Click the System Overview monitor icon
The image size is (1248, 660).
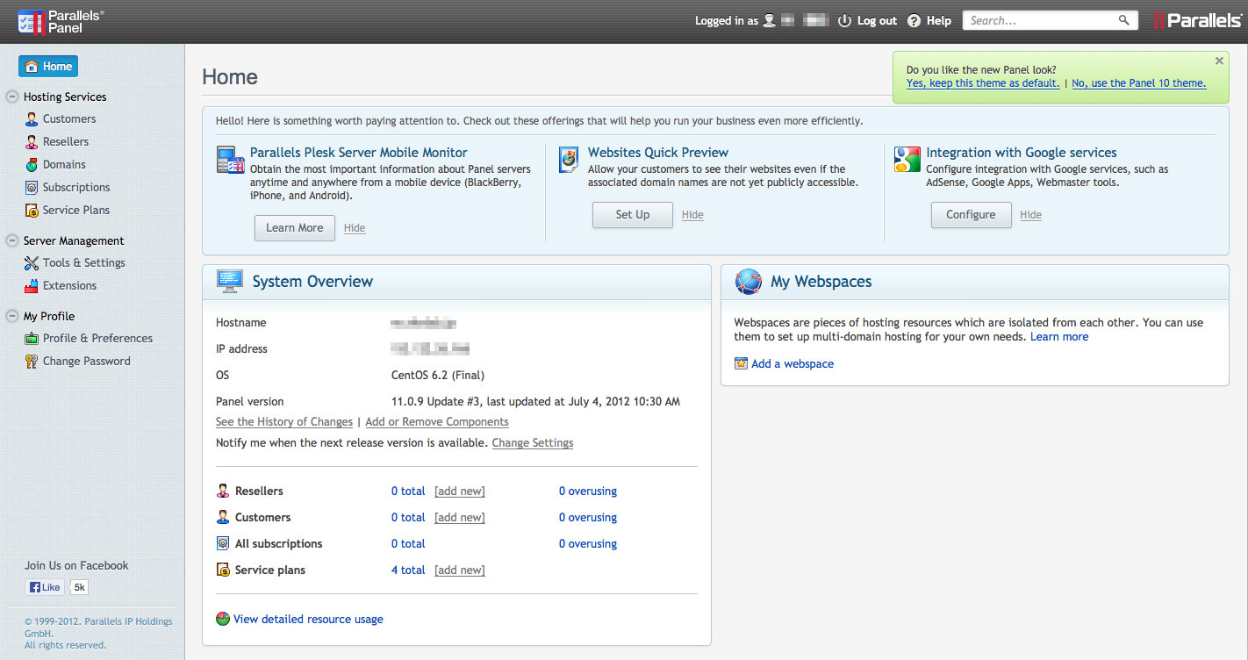(230, 282)
